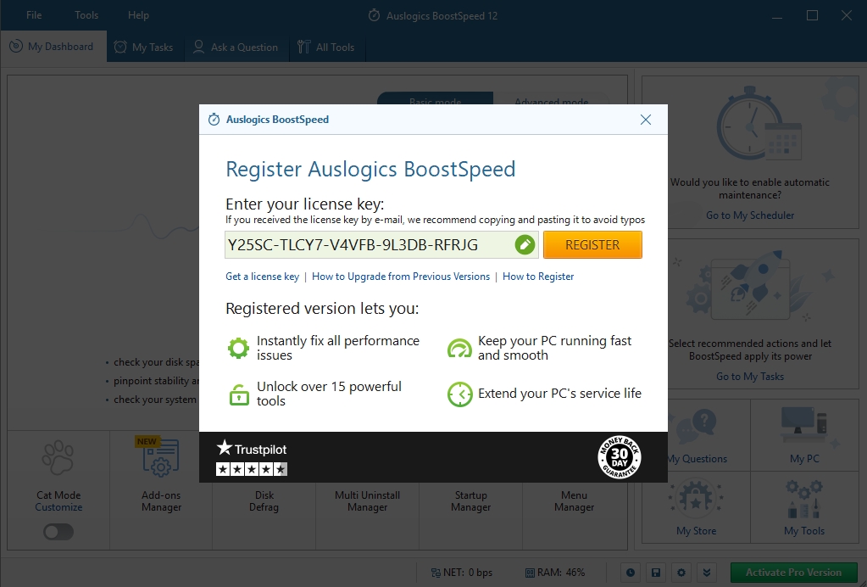Click the Get a license key link

pyautogui.click(x=261, y=277)
